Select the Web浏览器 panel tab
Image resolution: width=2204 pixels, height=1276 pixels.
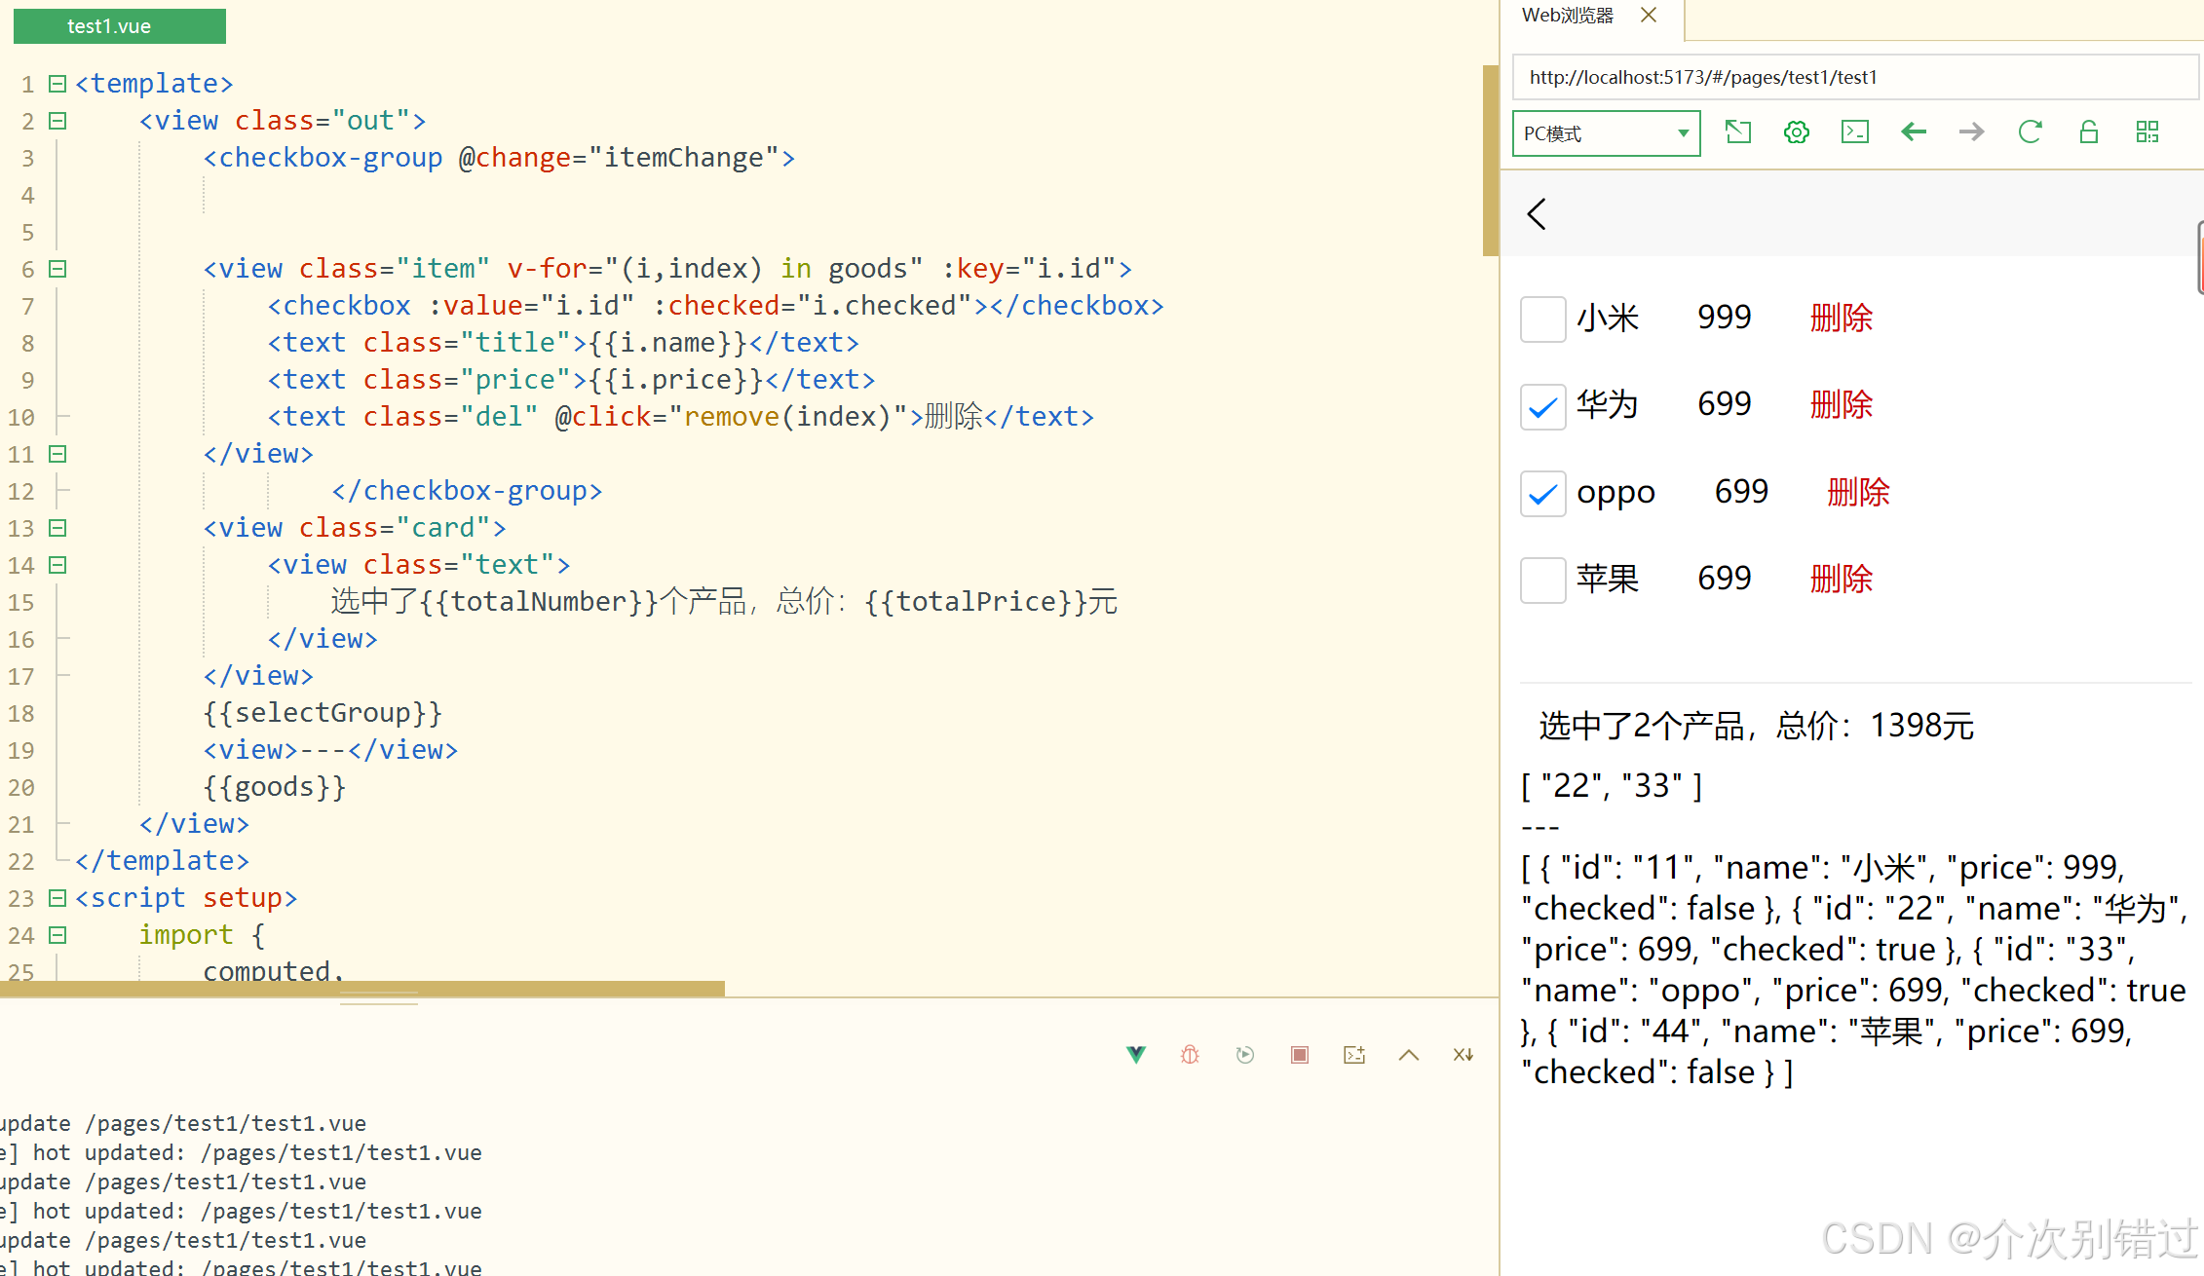(1568, 16)
